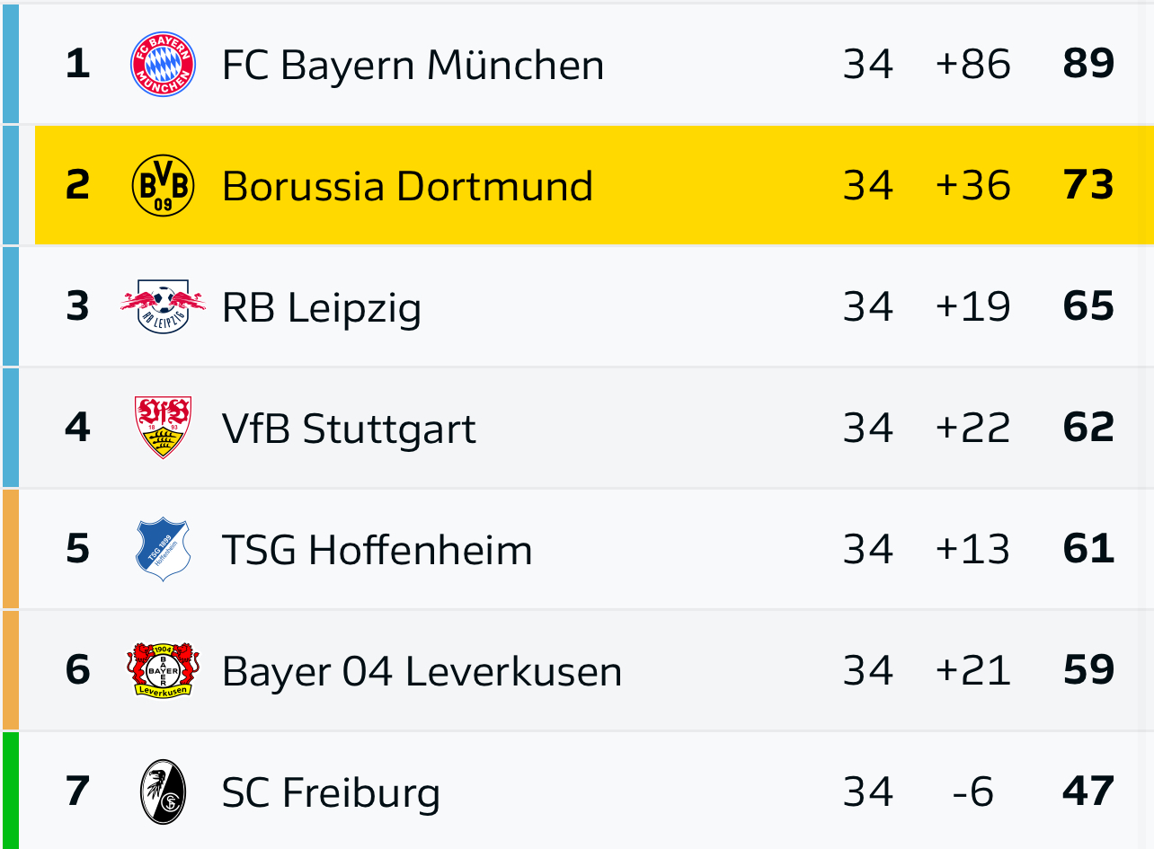Open Borussia Dortmund team name link
Viewport: 1154px width, 849px height.
(407, 186)
